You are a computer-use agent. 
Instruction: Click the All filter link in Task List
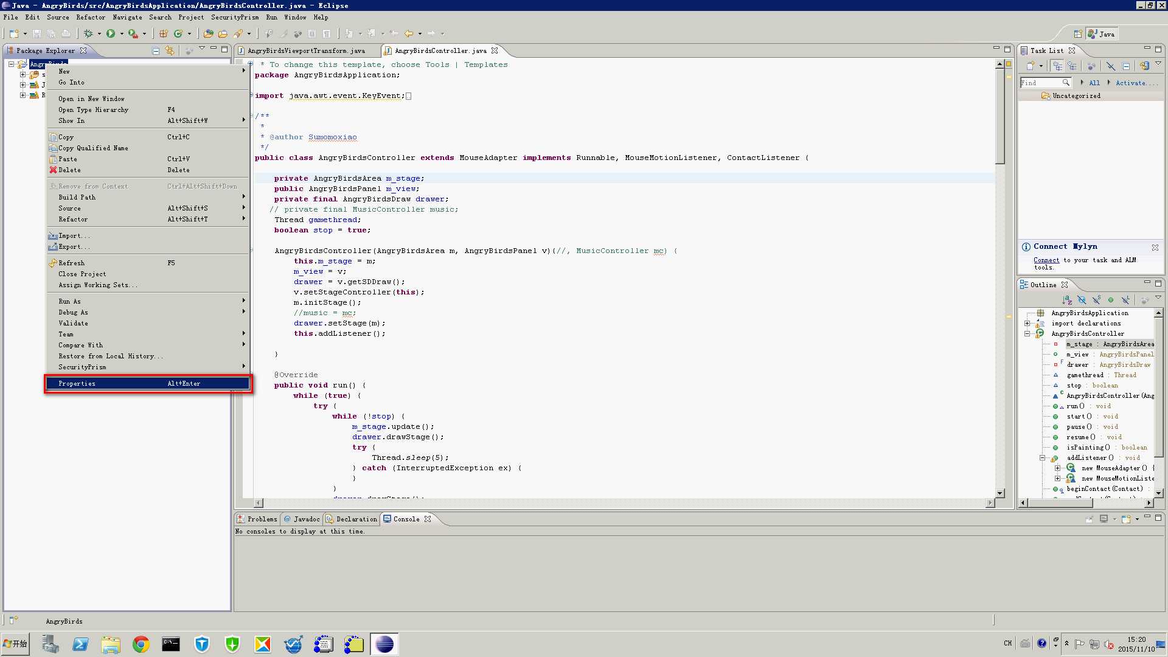coord(1094,83)
